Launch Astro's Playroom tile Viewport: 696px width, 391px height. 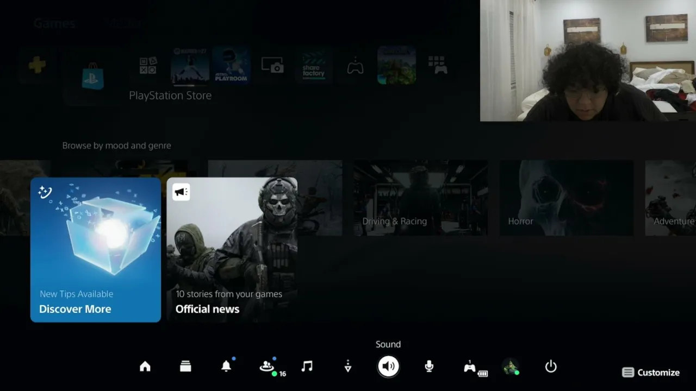point(231,65)
